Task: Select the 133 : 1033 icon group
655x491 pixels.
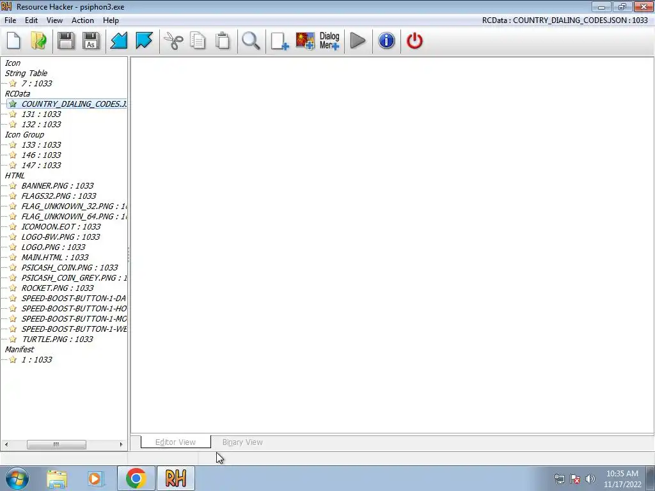Action: click(x=41, y=145)
